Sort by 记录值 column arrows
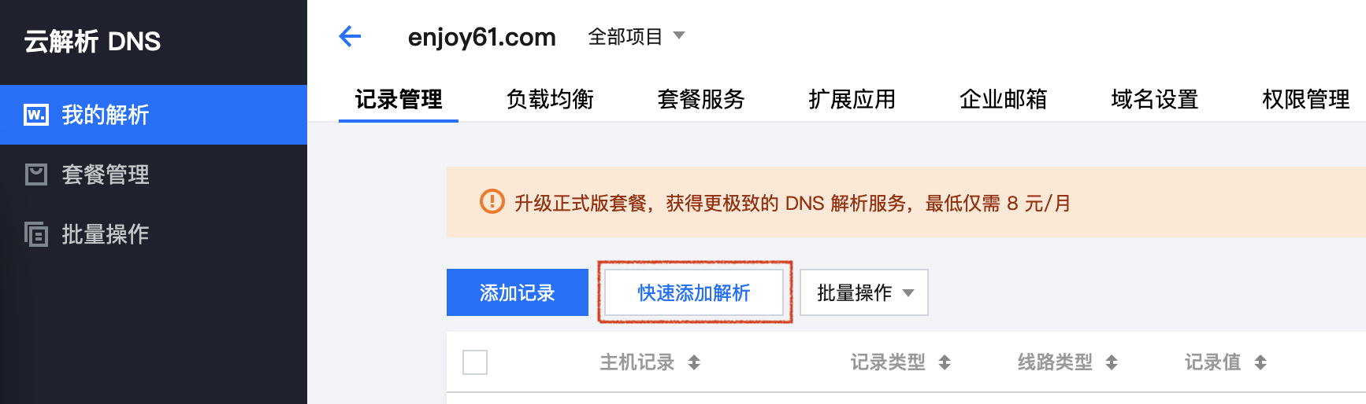The image size is (1366, 404). pos(1260,362)
